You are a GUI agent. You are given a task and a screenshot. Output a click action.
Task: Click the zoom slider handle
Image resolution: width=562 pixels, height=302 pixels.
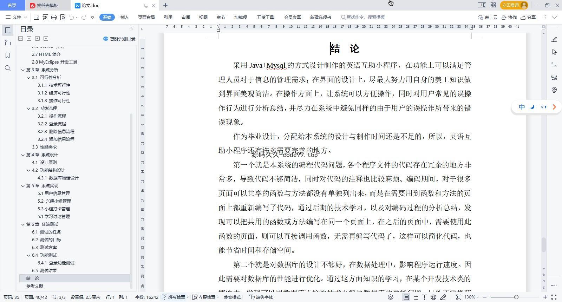click(x=516, y=297)
